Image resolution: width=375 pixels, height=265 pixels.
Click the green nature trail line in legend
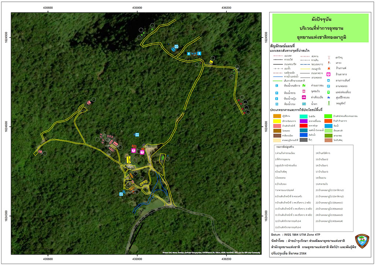(x=277, y=81)
